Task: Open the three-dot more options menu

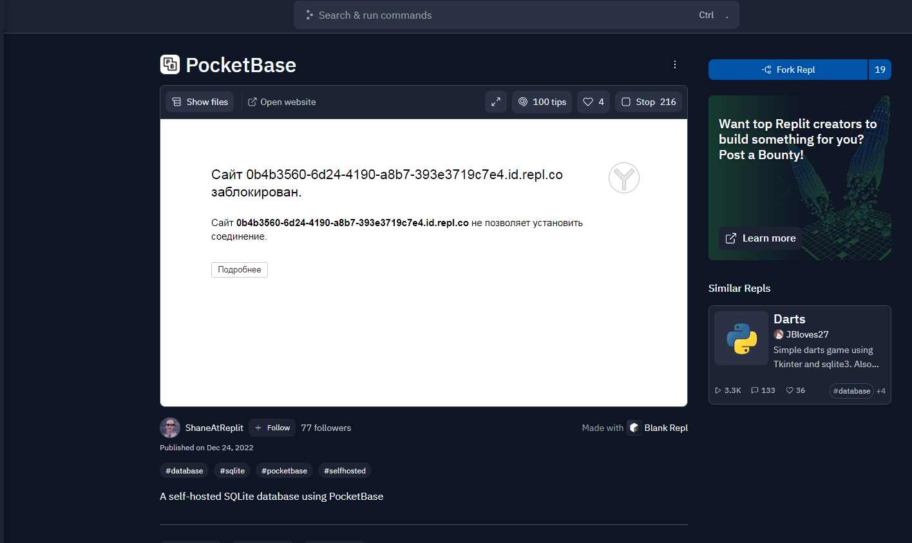Action: (x=674, y=64)
